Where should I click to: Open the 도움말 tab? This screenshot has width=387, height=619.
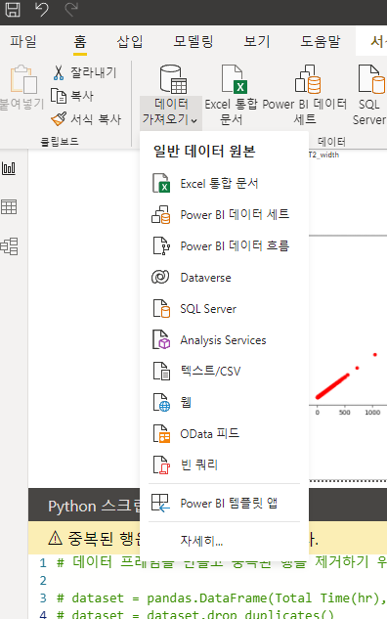320,41
